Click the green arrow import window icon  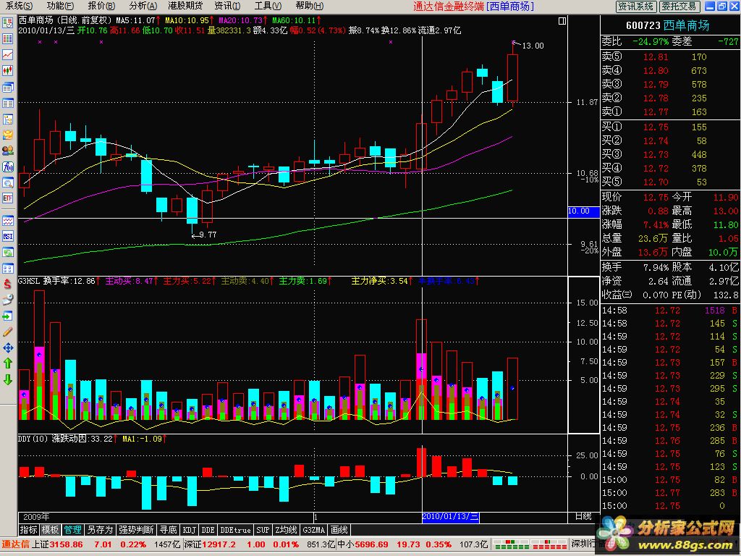(7, 316)
